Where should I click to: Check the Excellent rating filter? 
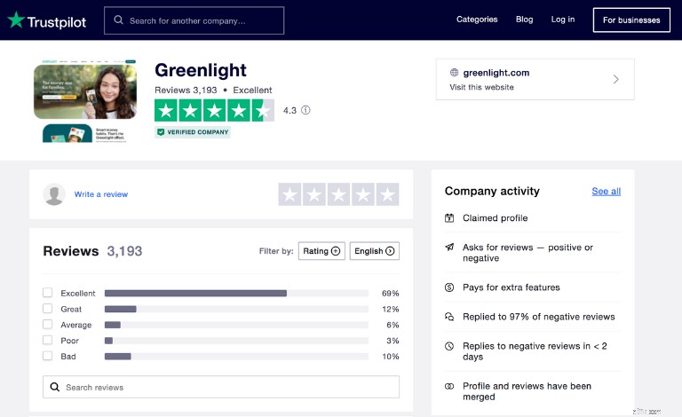click(x=47, y=292)
